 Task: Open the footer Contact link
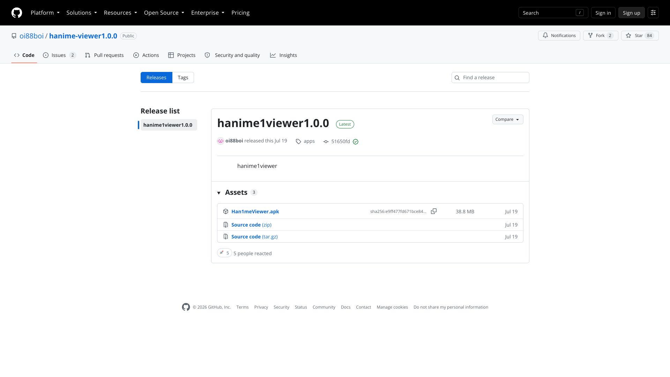click(x=363, y=307)
